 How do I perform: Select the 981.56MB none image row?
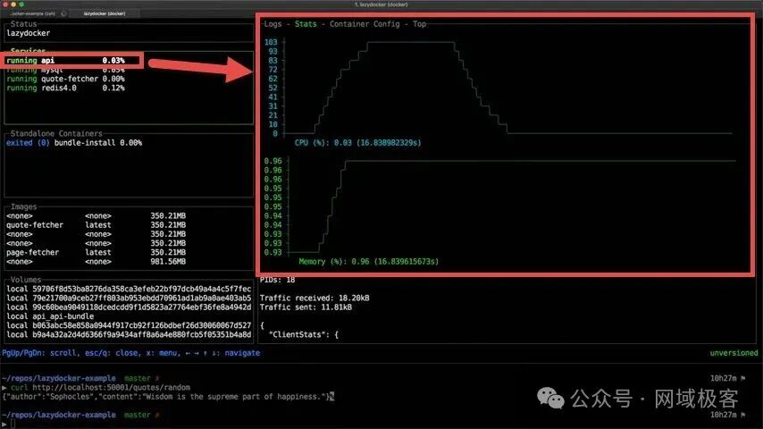coord(96,262)
